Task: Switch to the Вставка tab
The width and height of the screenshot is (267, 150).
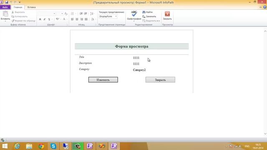Action: (32, 7)
